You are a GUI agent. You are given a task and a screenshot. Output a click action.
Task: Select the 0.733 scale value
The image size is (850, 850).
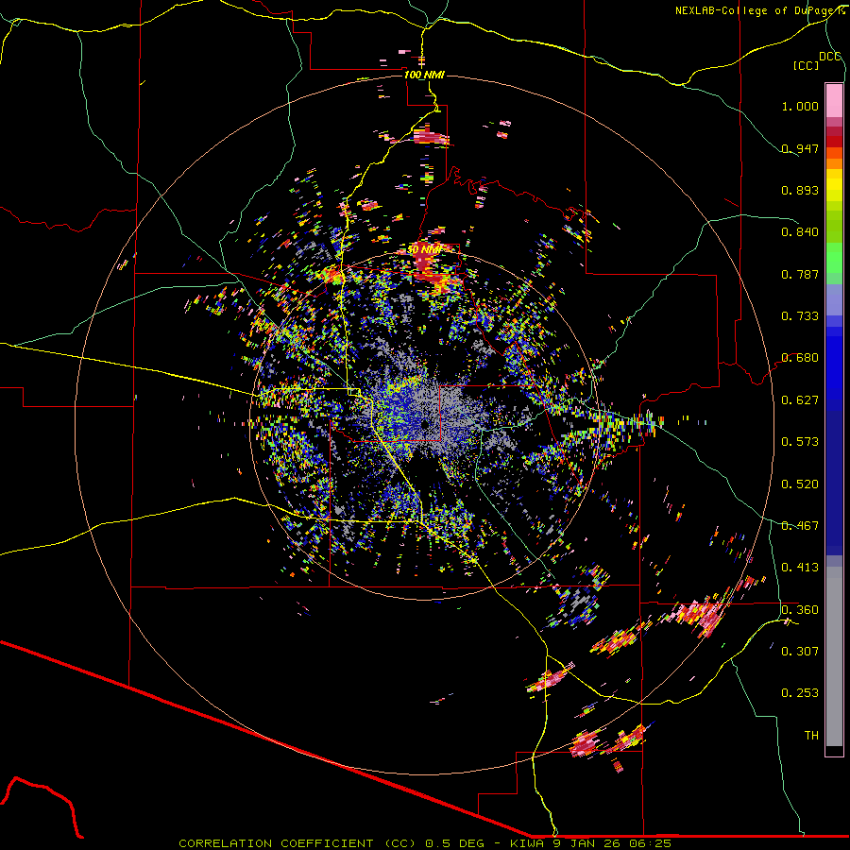(x=800, y=316)
